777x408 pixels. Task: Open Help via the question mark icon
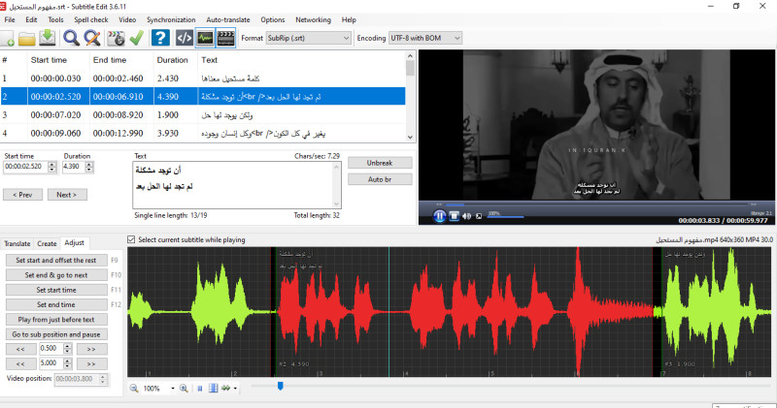click(161, 39)
